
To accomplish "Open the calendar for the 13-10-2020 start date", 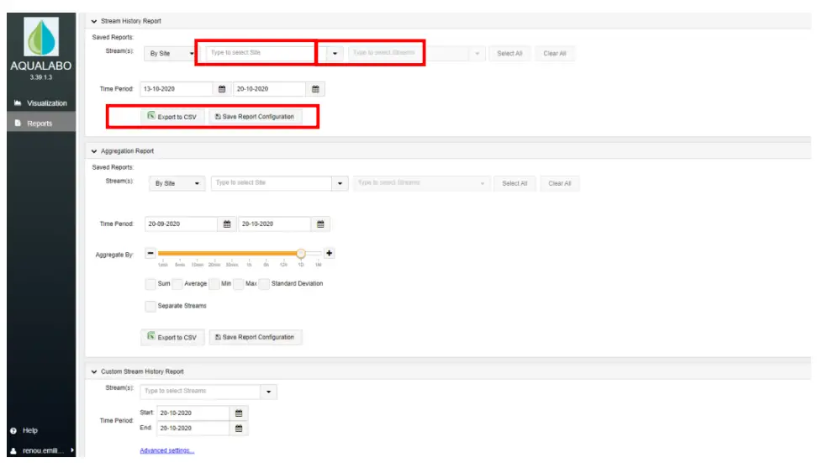I will 222,89.
